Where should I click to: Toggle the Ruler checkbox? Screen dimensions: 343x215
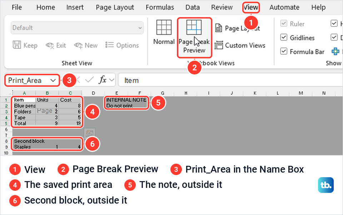(x=284, y=24)
